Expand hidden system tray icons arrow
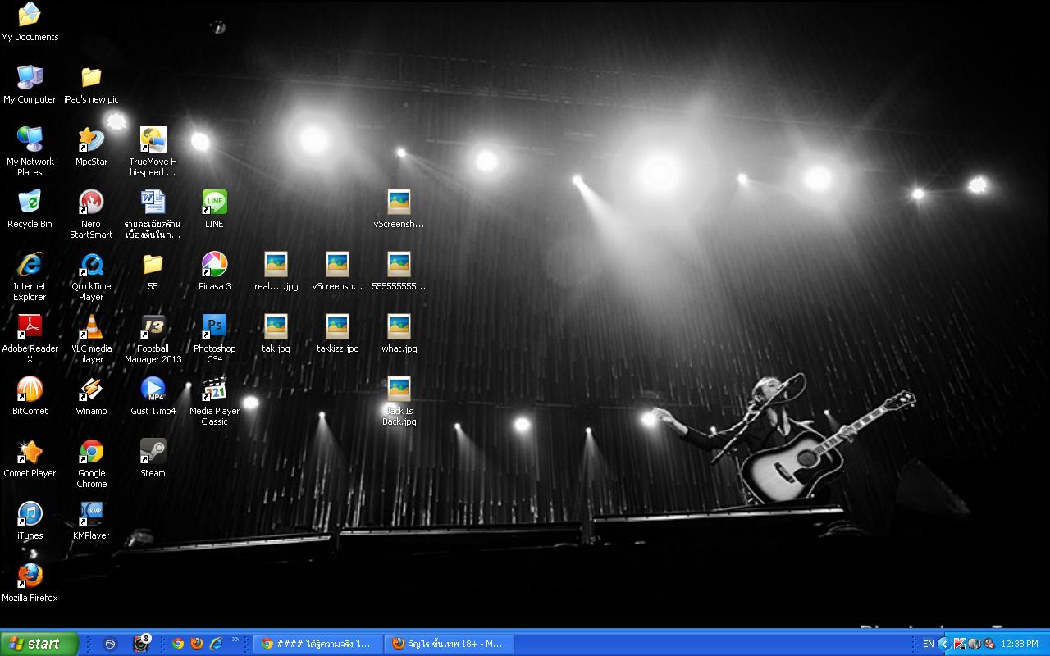 pyautogui.click(x=944, y=644)
